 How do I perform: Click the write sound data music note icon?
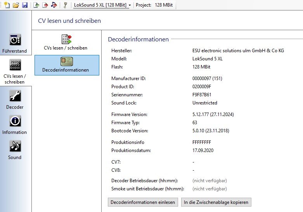pos(54,5)
